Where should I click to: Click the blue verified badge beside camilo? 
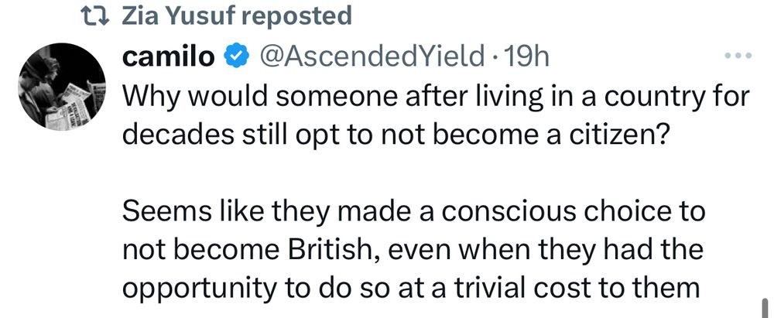click(236, 56)
